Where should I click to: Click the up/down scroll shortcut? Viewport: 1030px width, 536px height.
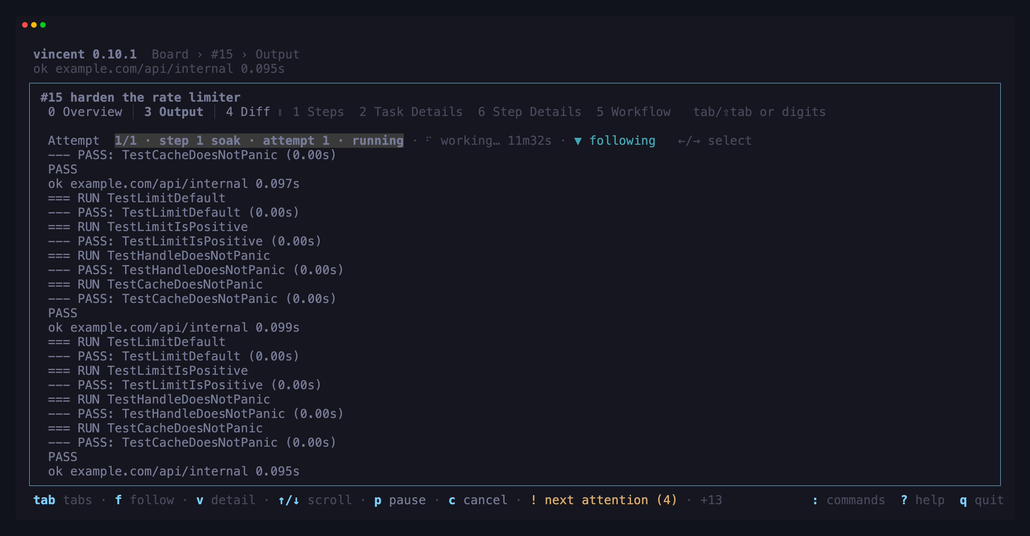(315, 500)
